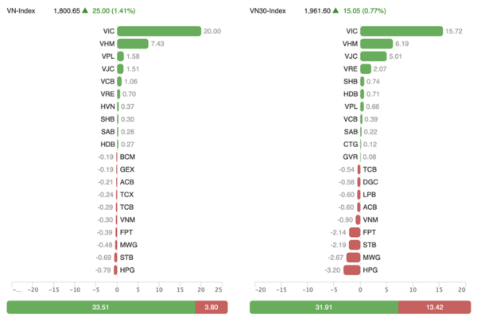Click the VHM bar valued 7.43
The image size is (477, 318).
click(x=133, y=44)
